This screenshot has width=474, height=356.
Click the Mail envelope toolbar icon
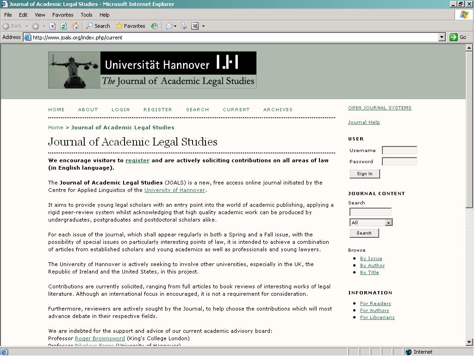coord(169,26)
